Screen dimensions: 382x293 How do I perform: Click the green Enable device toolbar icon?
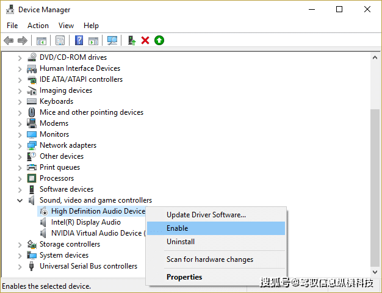(159, 40)
